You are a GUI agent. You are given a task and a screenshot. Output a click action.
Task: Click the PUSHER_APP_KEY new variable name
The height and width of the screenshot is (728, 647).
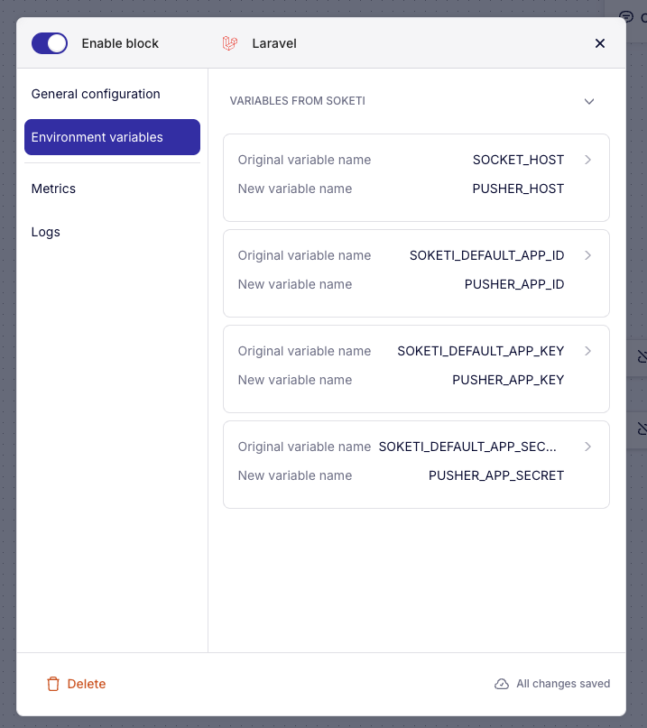[x=508, y=380]
